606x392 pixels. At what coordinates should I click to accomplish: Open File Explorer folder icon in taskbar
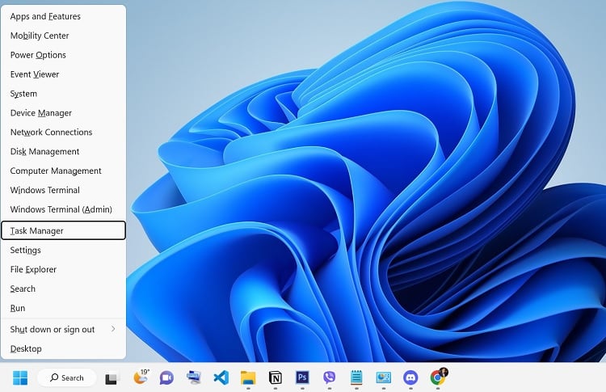click(x=248, y=377)
